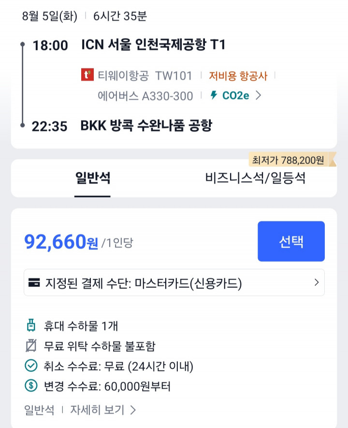Expand the CO2e emissions details chevron

pos(258,95)
